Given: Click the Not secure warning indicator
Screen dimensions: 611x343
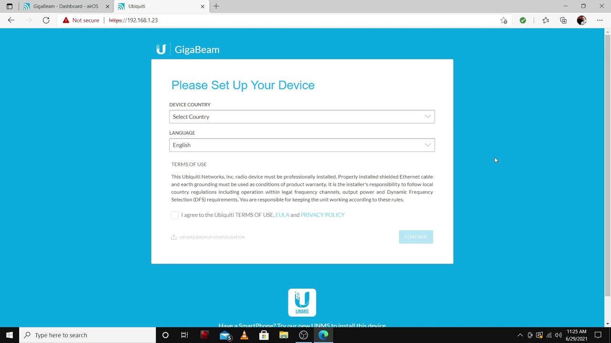Looking at the screenshot, I should [x=81, y=20].
